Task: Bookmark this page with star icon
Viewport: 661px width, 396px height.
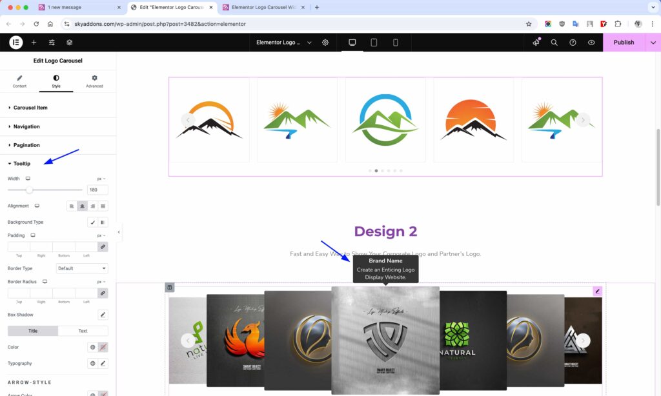Action: (529, 24)
